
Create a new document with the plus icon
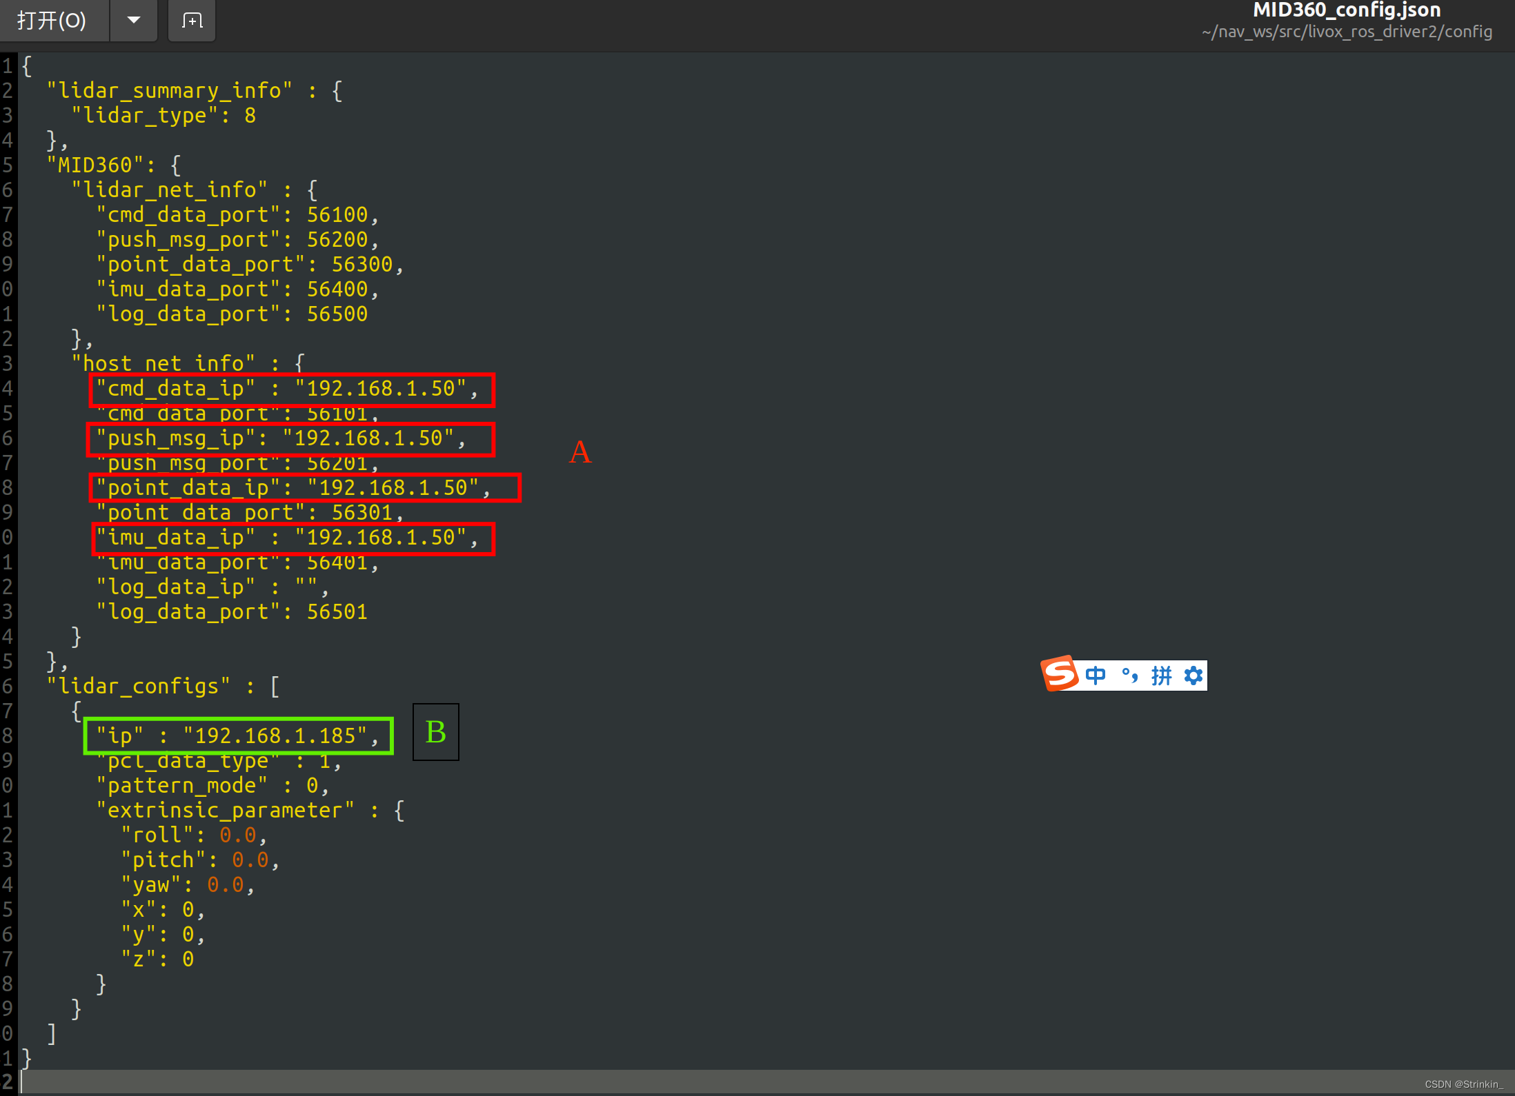[x=192, y=21]
